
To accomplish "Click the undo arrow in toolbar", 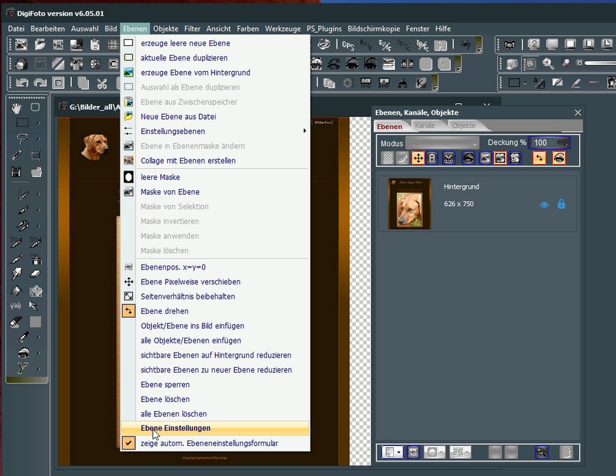I will pyautogui.click(x=22, y=83).
